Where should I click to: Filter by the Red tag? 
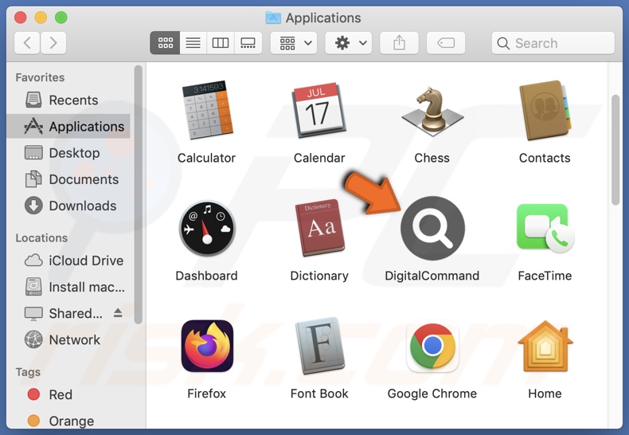pos(68,394)
